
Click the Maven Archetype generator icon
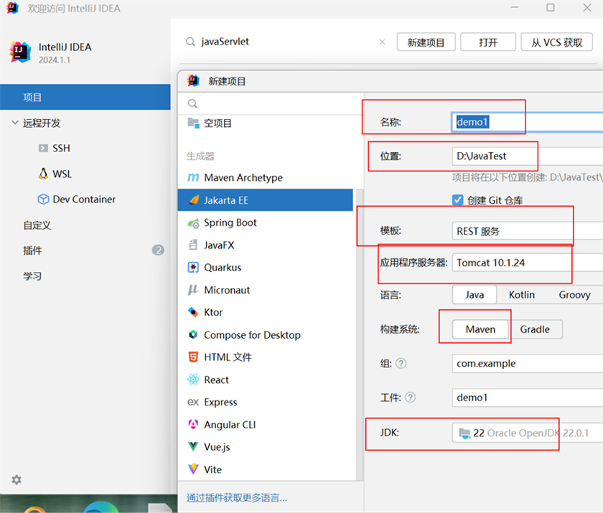(x=193, y=177)
